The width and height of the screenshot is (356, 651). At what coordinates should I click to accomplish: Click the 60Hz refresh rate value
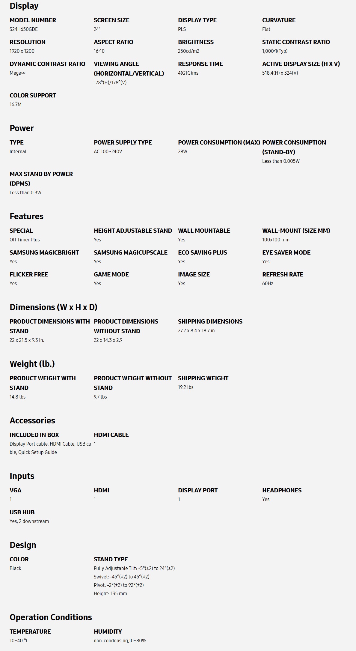pos(268,283)
